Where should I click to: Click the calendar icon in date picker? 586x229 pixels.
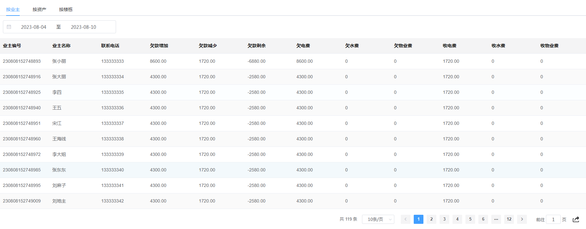[9, 27]
